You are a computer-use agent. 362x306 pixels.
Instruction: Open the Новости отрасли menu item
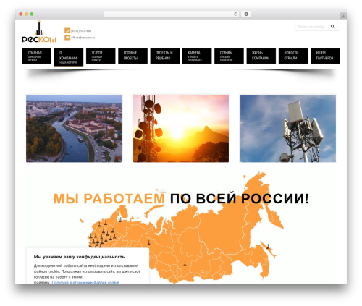pyautogui.click(x=293, y=56)
